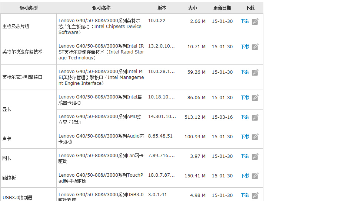Image resolution: width=346 pixels, height=201 pixels.
Task: Download AMD独立显卡驱动 513.12 M
Action: point(245,117)
